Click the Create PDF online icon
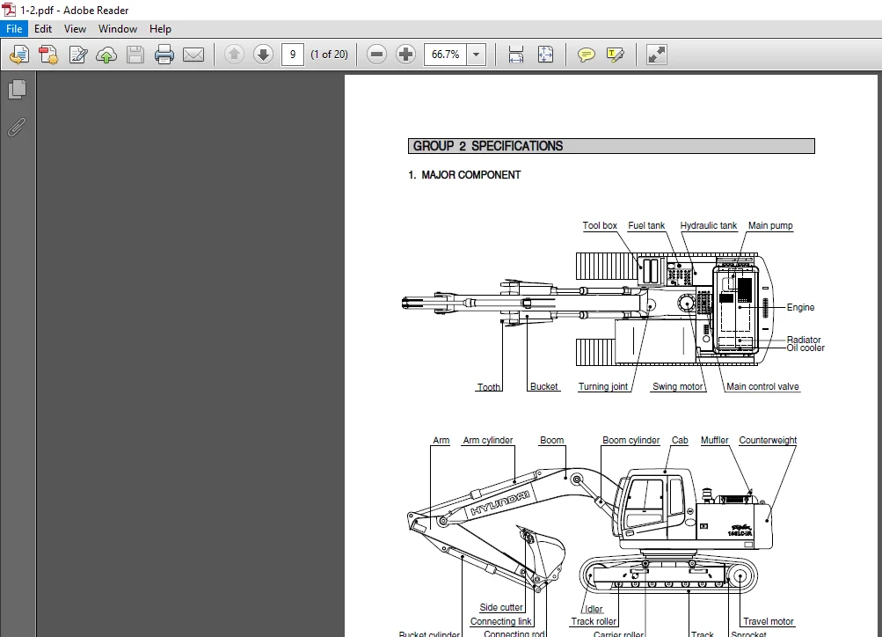The image size is (882, 637). 19,55
